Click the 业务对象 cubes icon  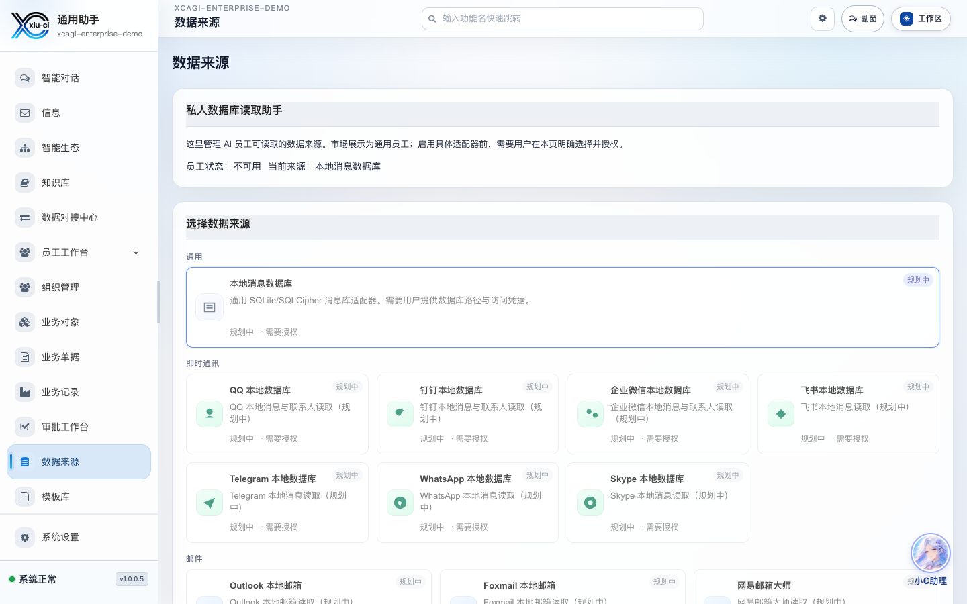tap(25, 322)
